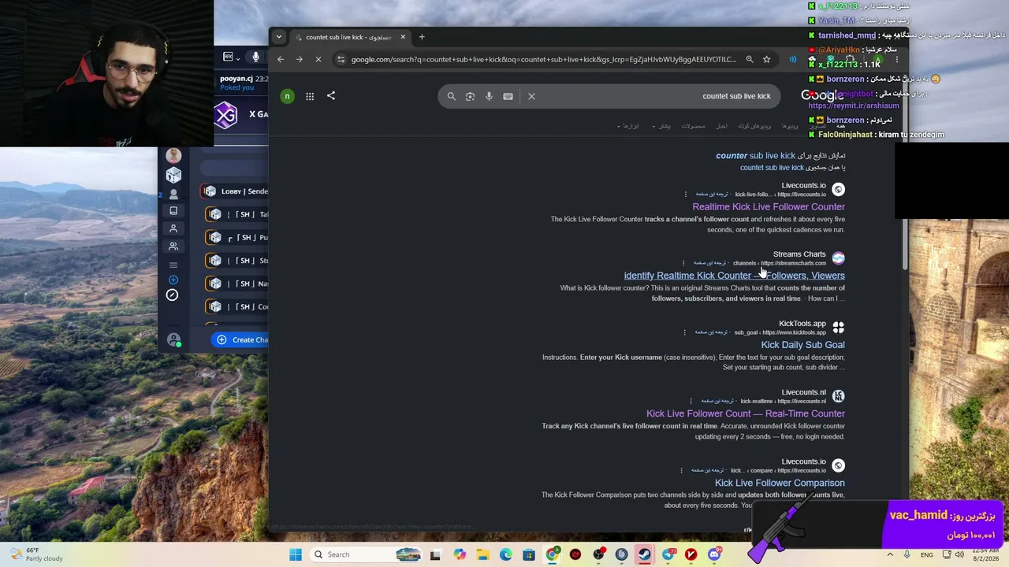Click the Livecounts.nl site favicon
1009x567 pixels.
coord(838,397)
